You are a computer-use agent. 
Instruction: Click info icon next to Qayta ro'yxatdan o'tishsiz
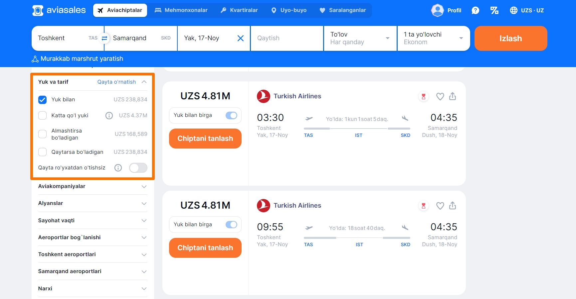118,168
